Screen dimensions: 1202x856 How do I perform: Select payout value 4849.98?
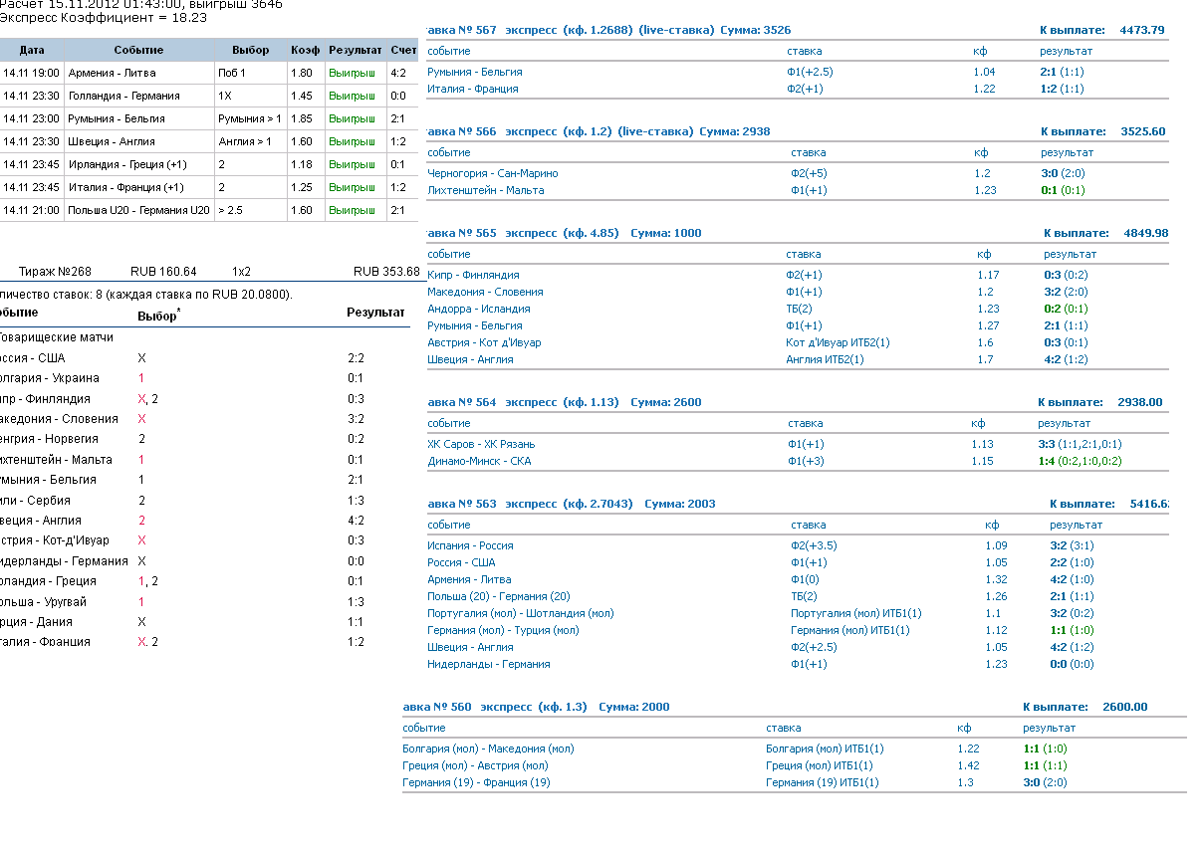point(1146,233)
